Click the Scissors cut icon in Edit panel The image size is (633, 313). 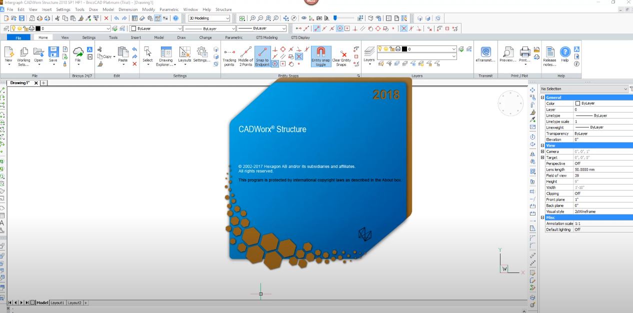[x=99, y=49]
